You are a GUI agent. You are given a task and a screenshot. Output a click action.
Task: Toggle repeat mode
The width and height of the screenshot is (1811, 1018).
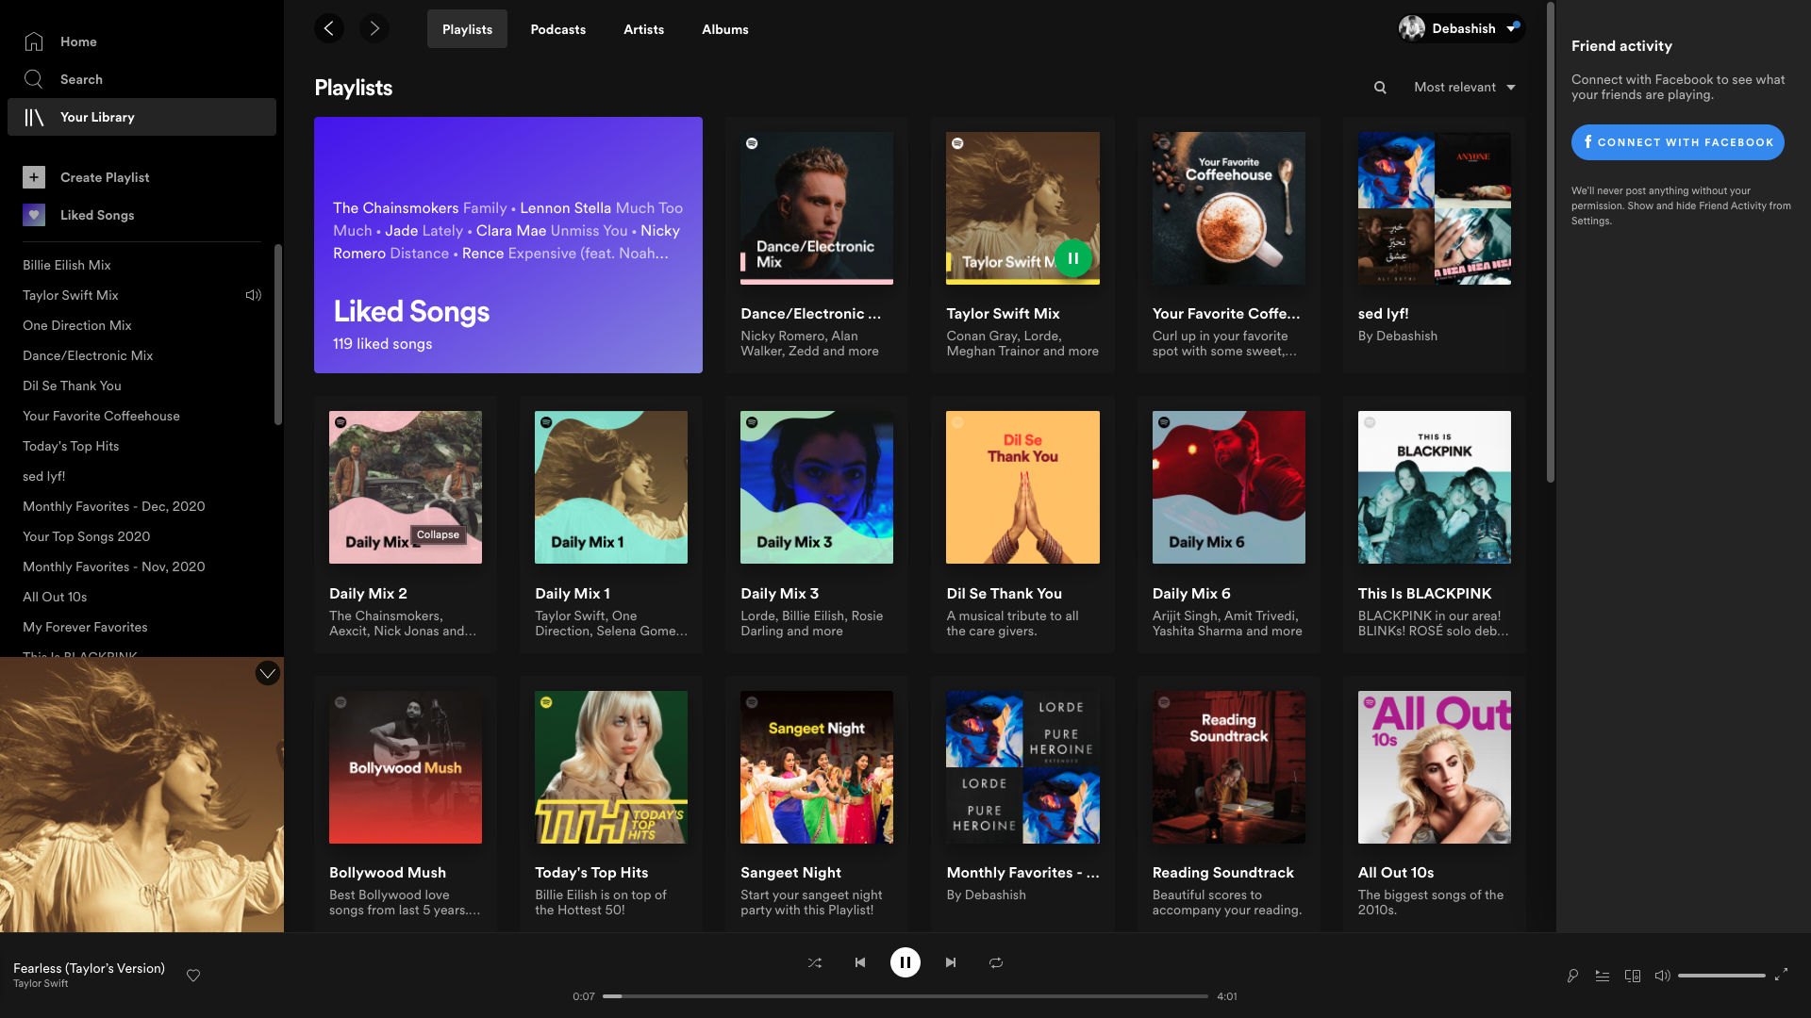(x=996, y=962)
